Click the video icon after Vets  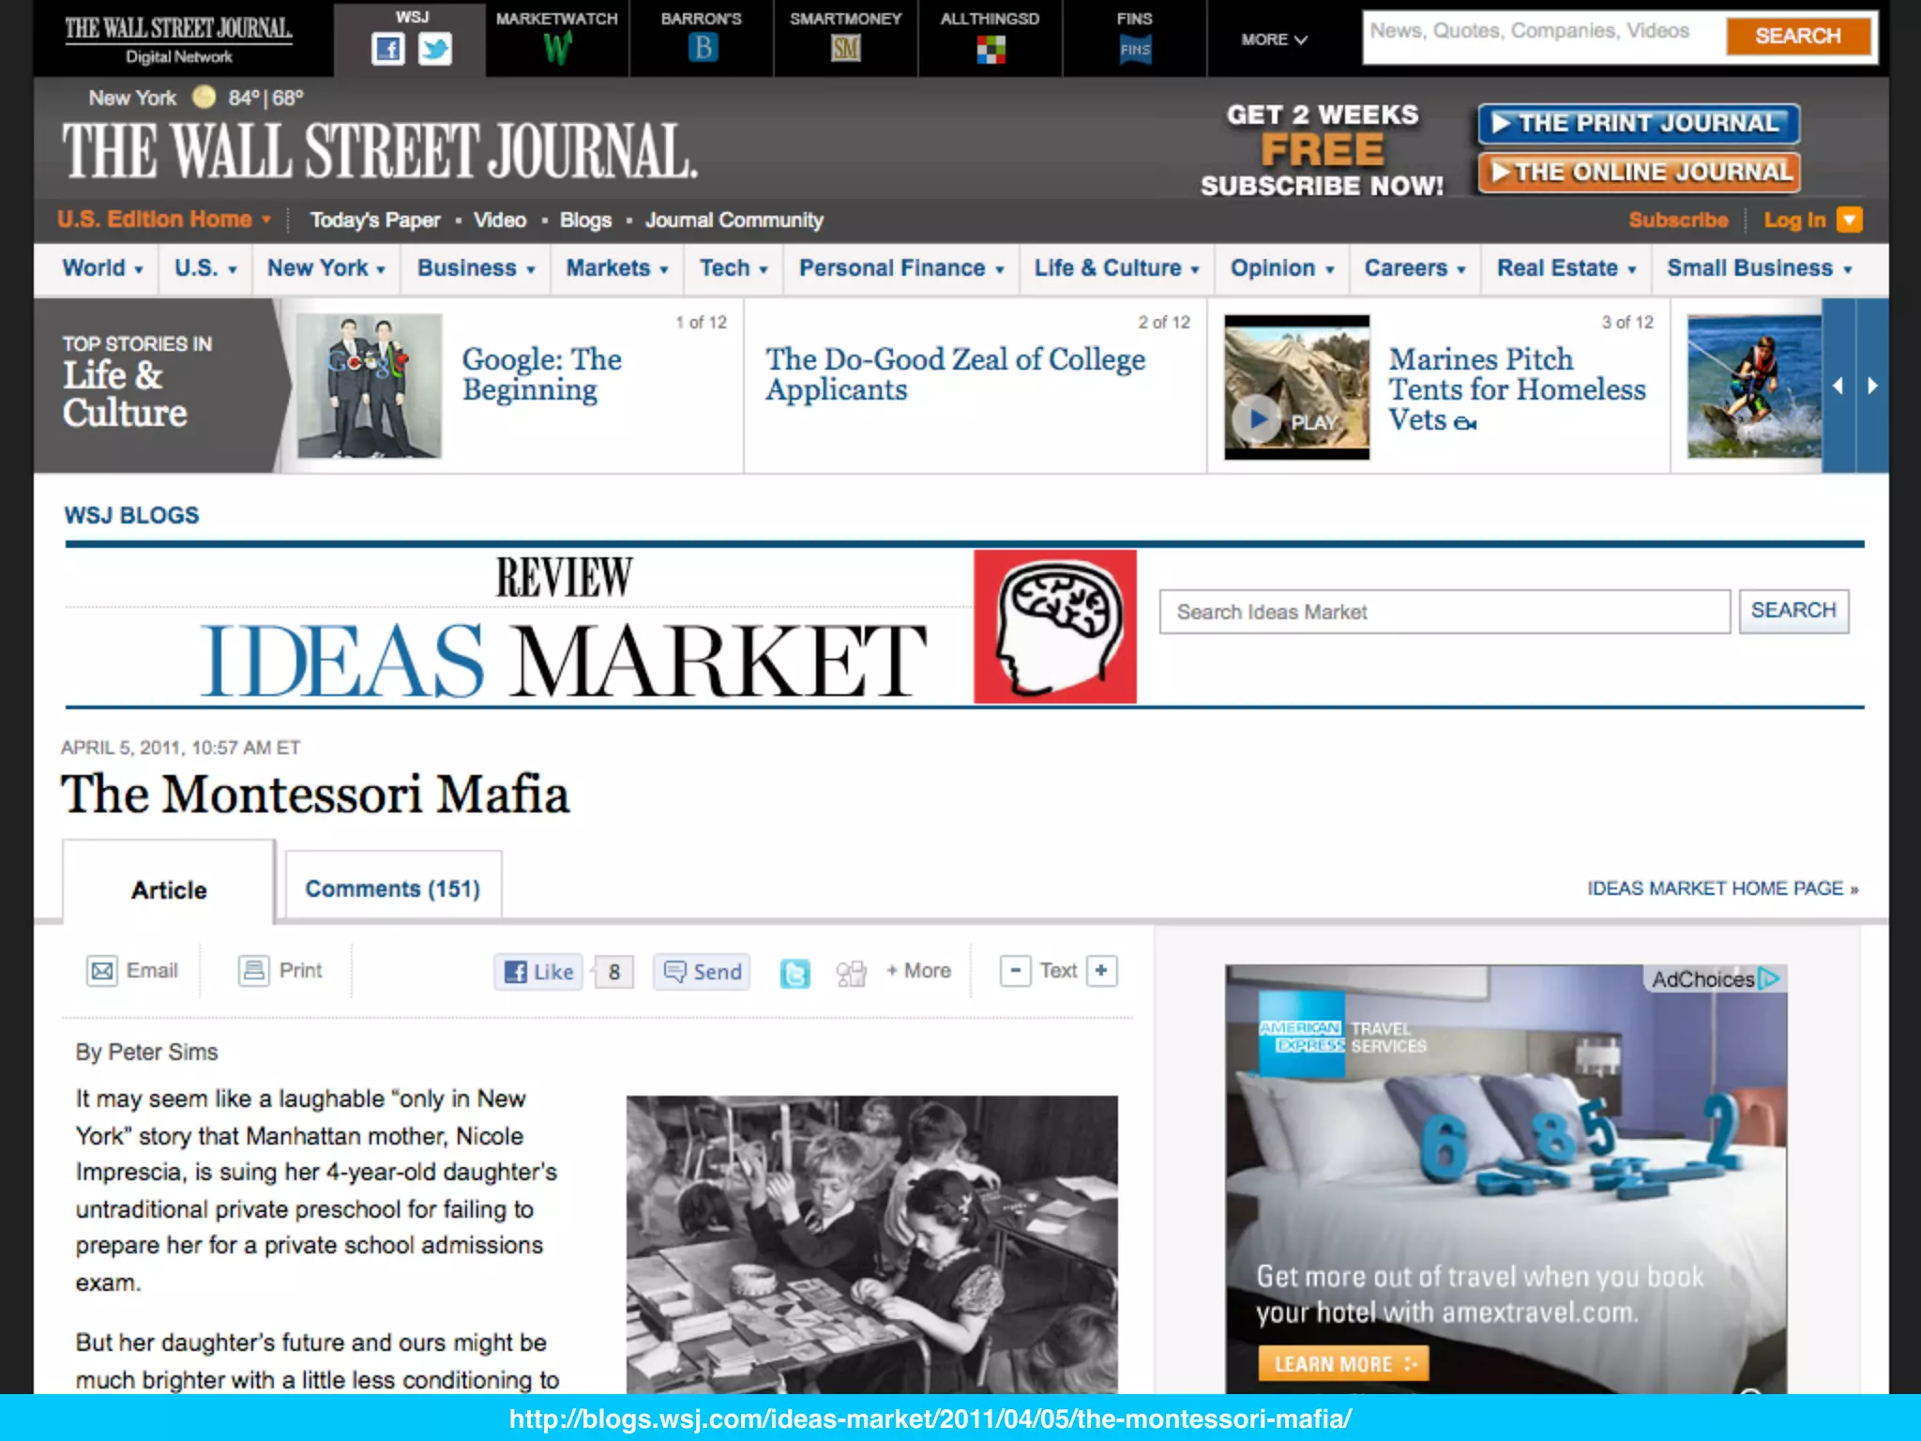pyautogui.click(x=1465, y=423)
